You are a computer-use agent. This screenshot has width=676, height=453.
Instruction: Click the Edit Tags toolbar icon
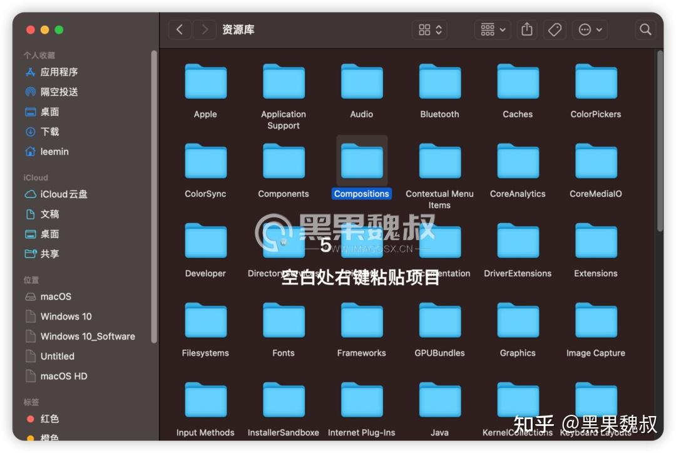[x=555, y=29]
